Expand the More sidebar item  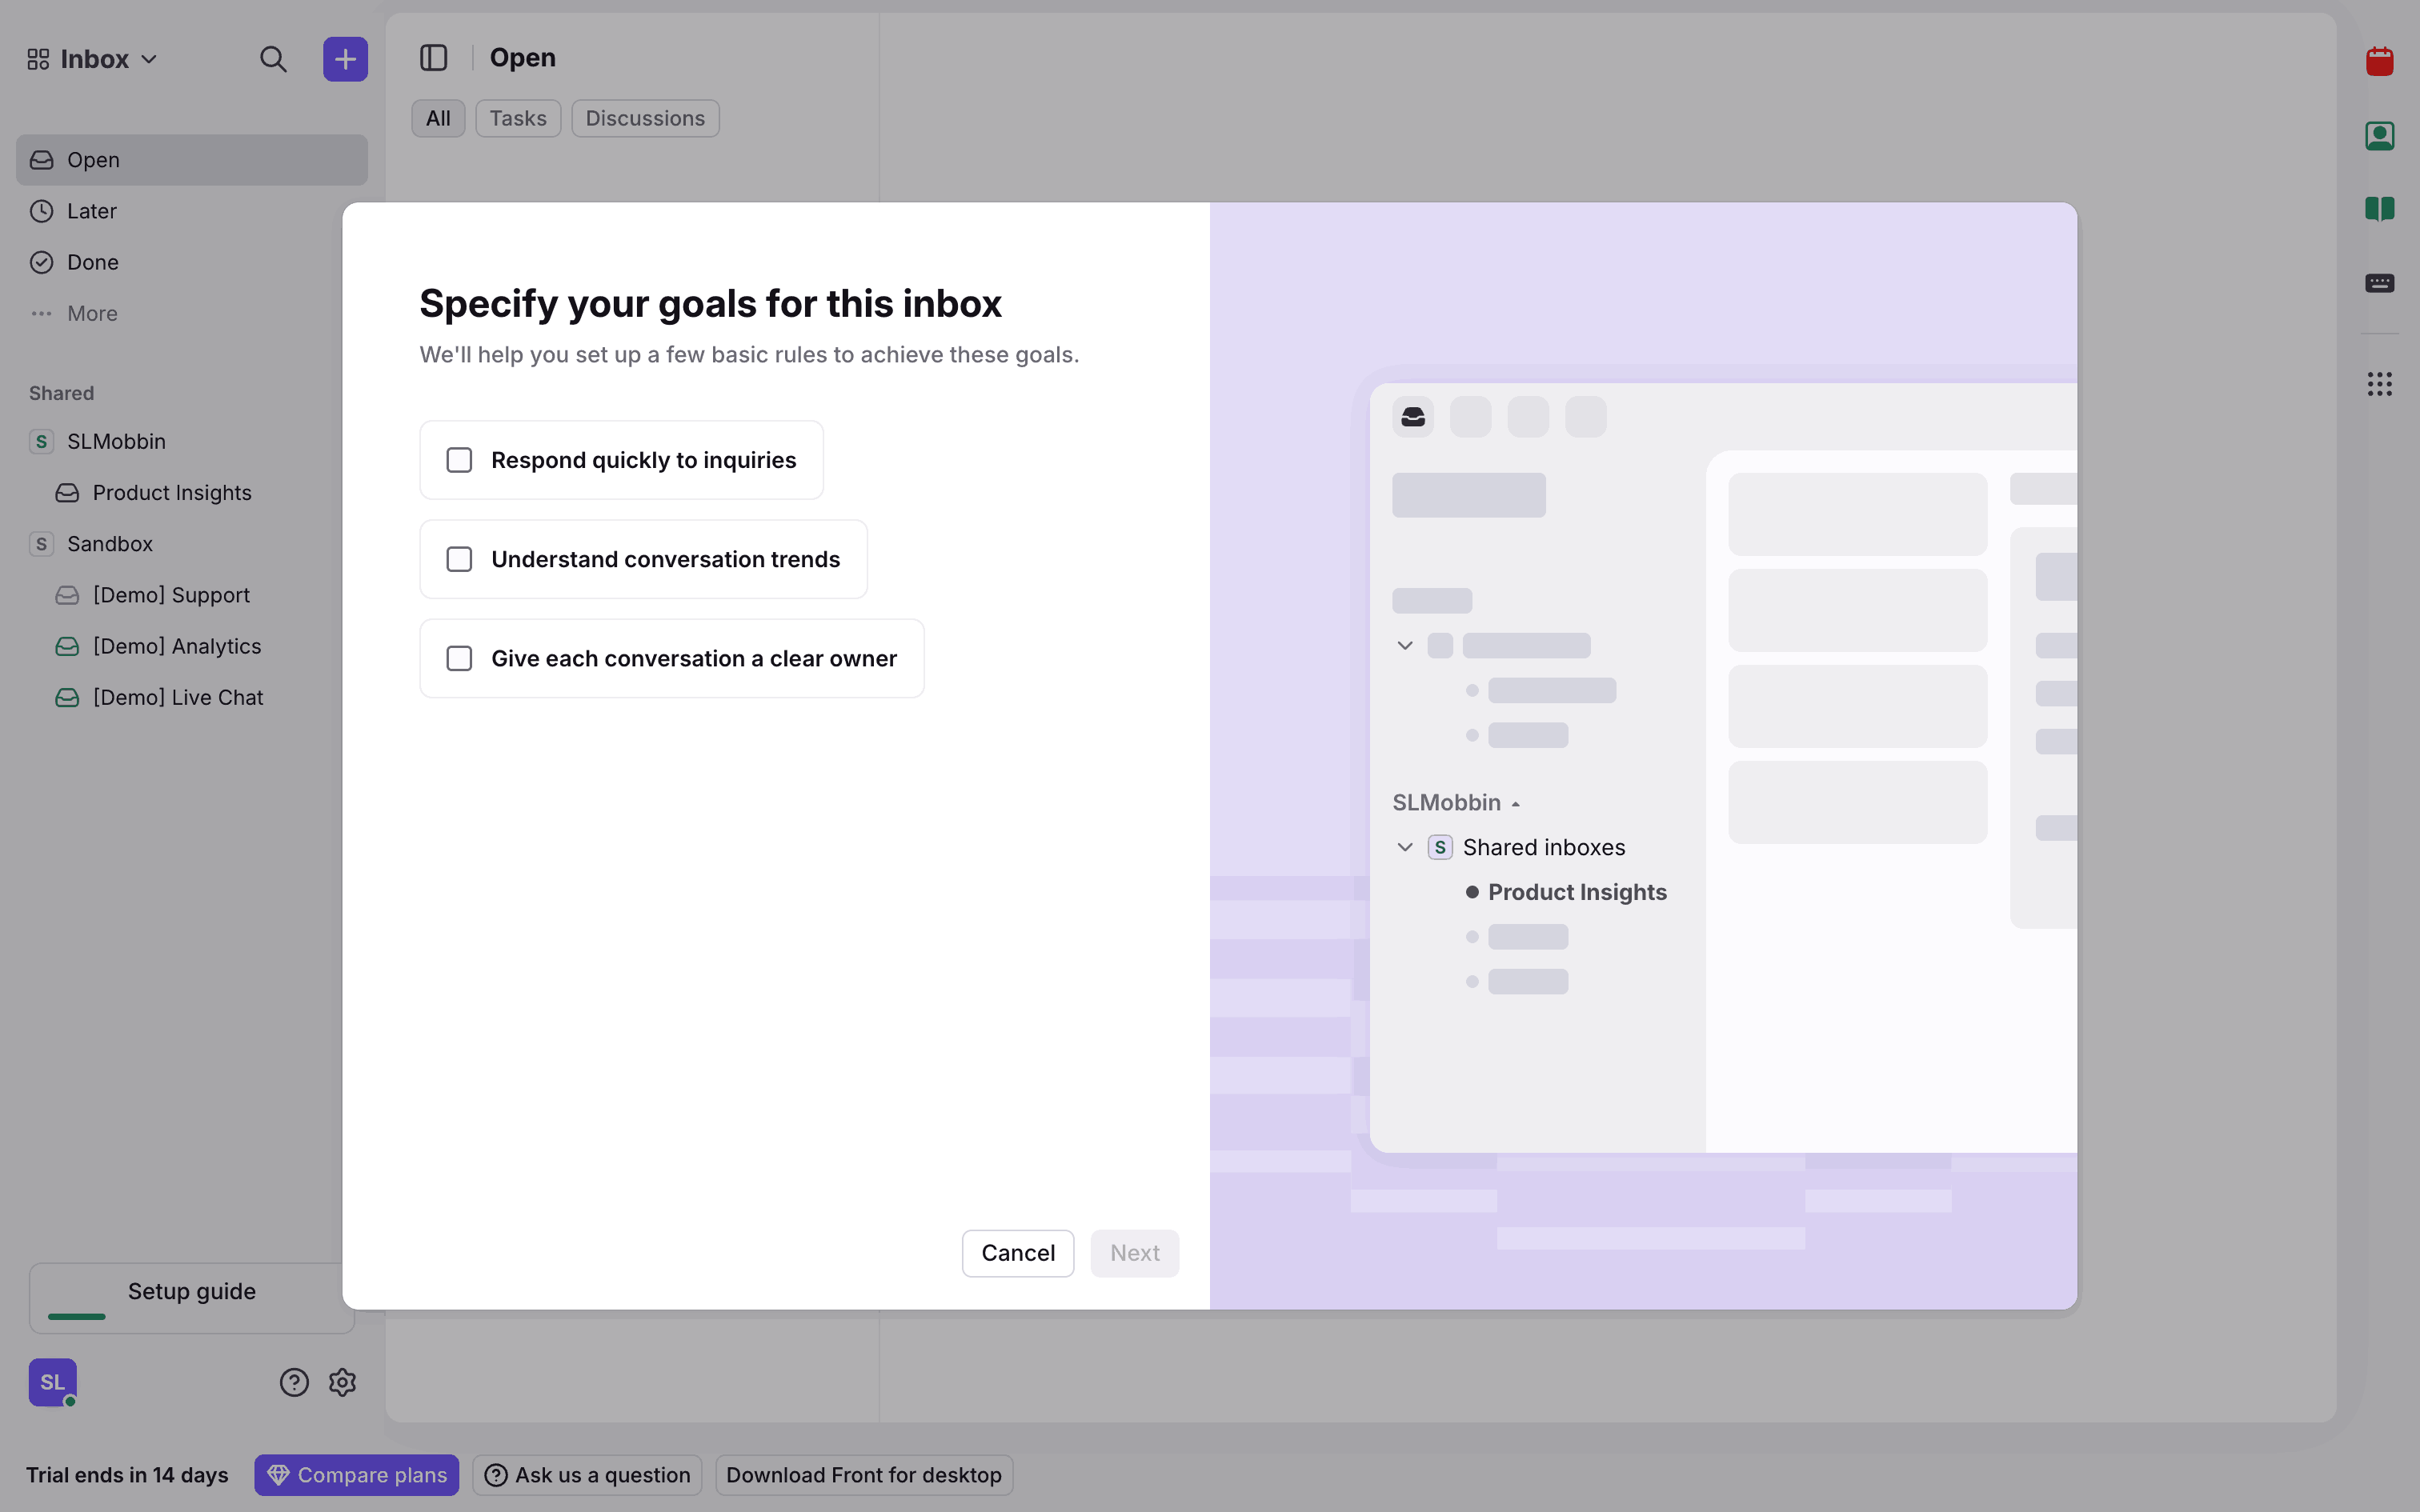[x=91, y=314]
